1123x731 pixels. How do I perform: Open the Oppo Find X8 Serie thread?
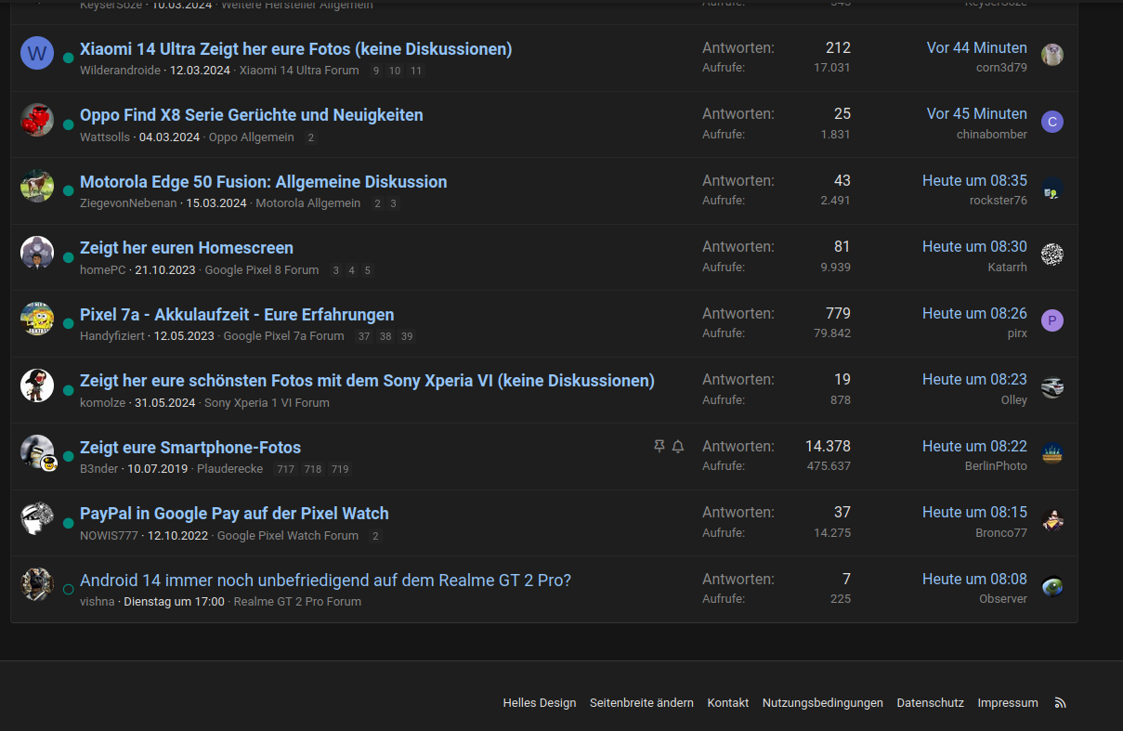pyautogui.click(x=251, y=115)
